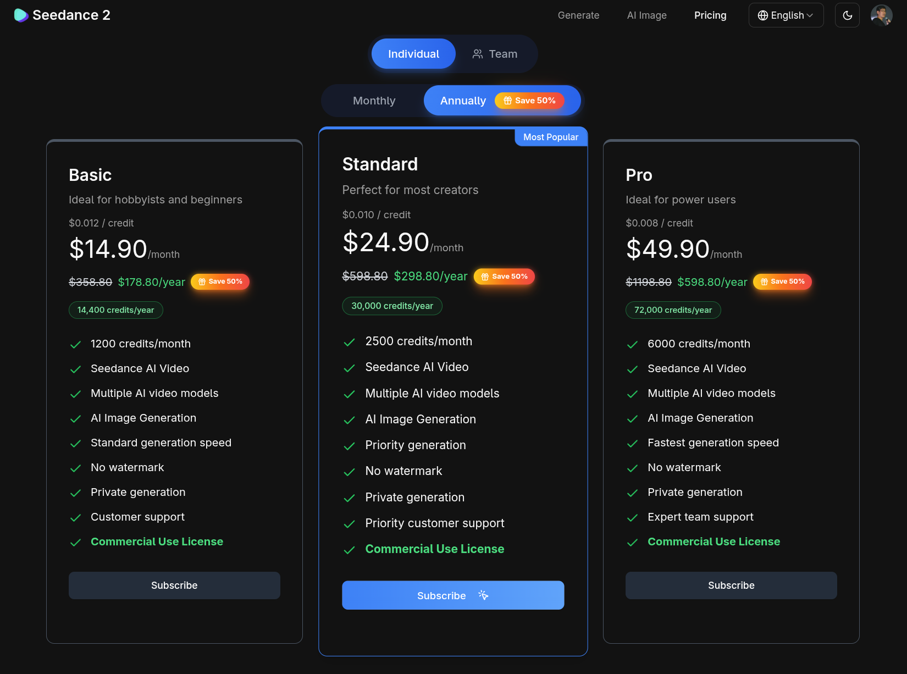Viewport: 907px width, 674px height.
Task: Click the Seedance 2 logo icon
Action: 21,15
